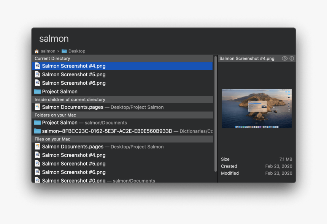Select Salmon Screenshot #6.png in Current Directory
This screenshot has height=224, width=327.
pyautogui.click(x=122, y=83)
